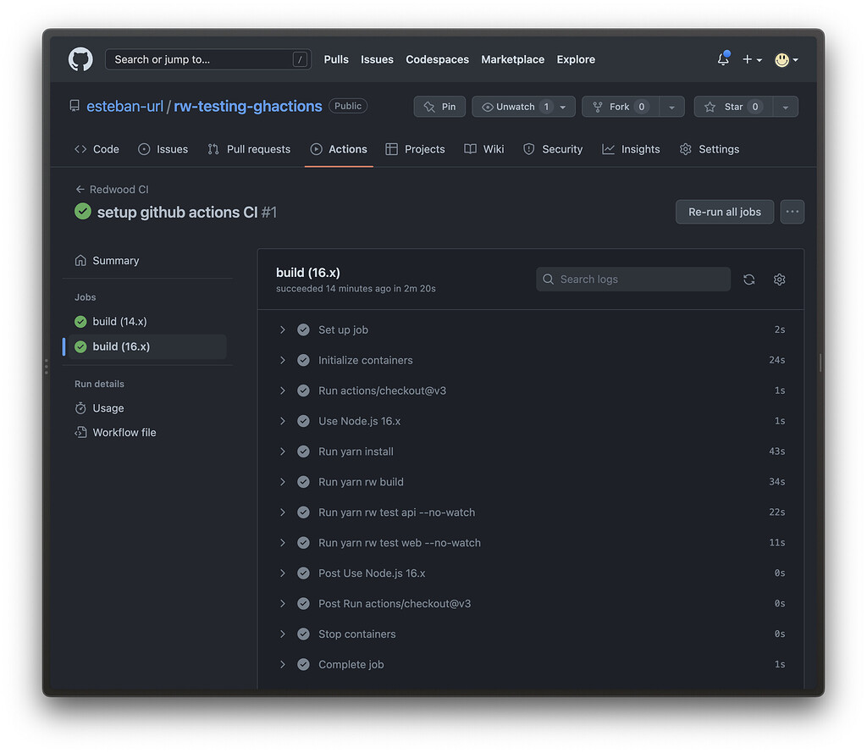The width and height of the screenshot is (867, 753).
Task: Fork the repository with the Fork button
Action: click(621, 107)
